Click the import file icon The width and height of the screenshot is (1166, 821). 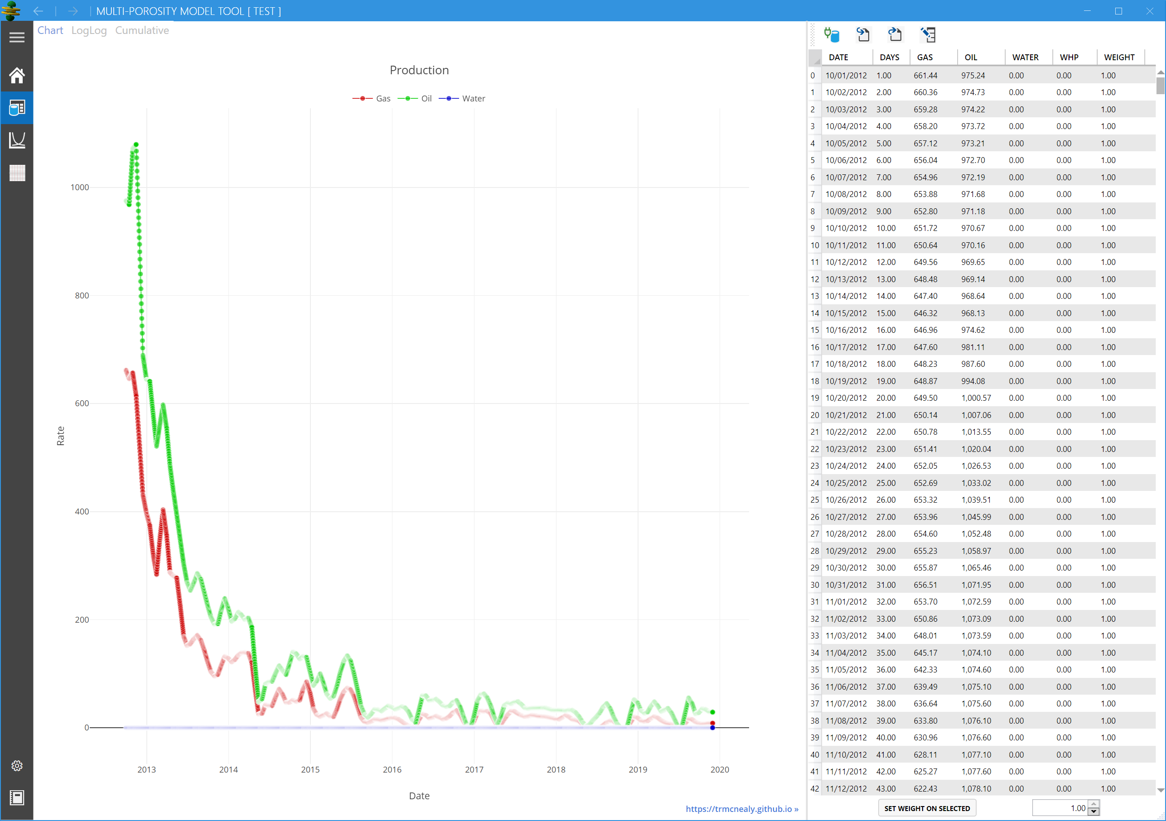click(x=863, y=34)
